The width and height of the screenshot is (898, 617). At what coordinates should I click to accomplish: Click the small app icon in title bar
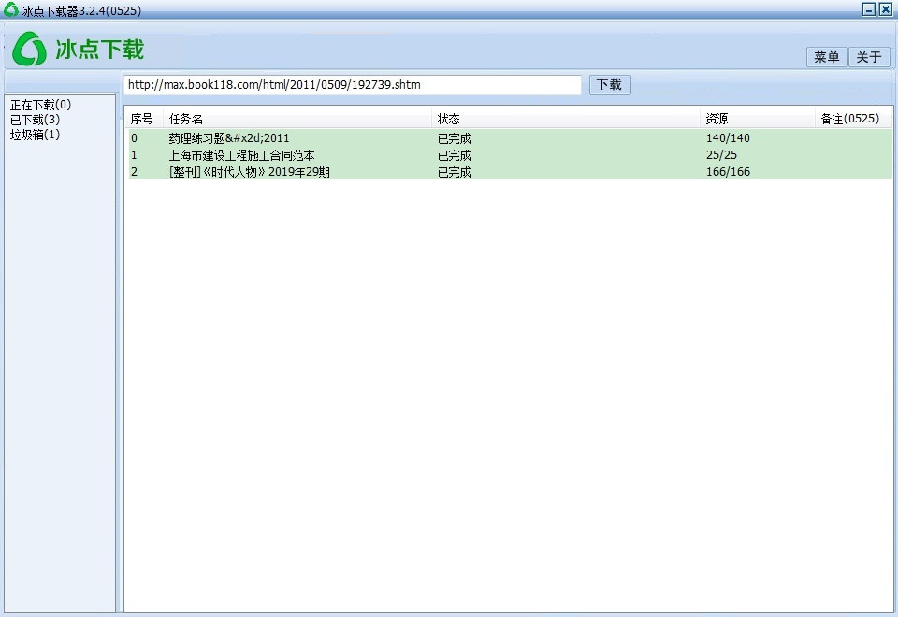pos(11,9)
